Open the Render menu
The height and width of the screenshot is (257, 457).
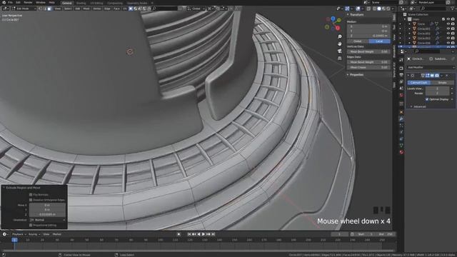coord(28,3)
